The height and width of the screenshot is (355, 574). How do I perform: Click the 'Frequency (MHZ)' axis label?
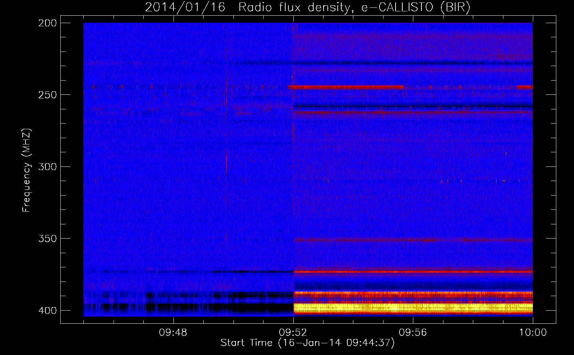click(27, 170)
